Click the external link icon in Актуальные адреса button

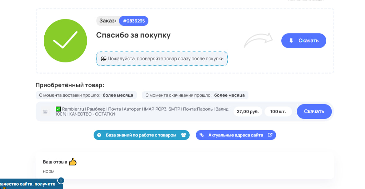coord(270,135)
